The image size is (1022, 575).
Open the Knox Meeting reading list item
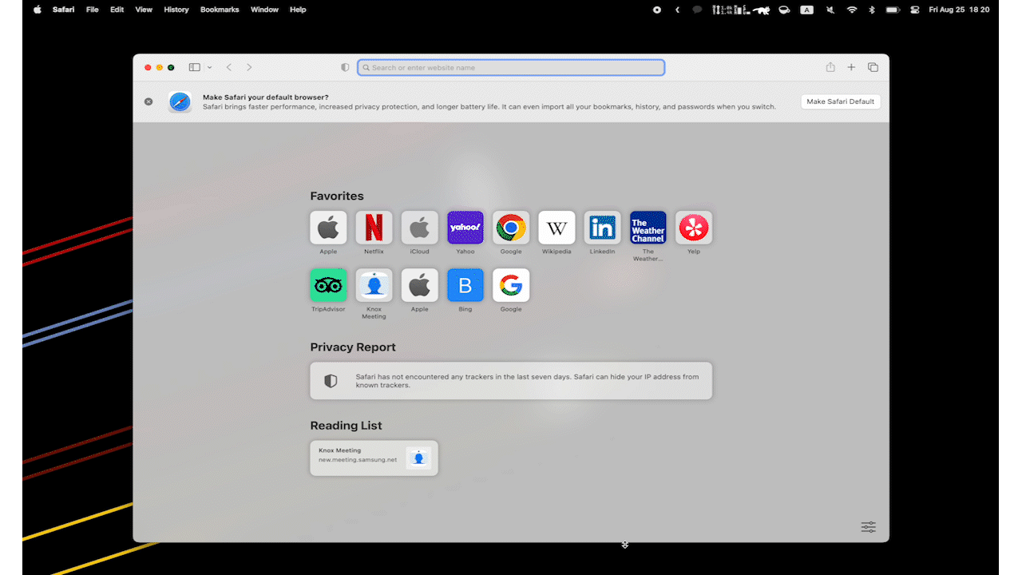click(x=374, y=458)
